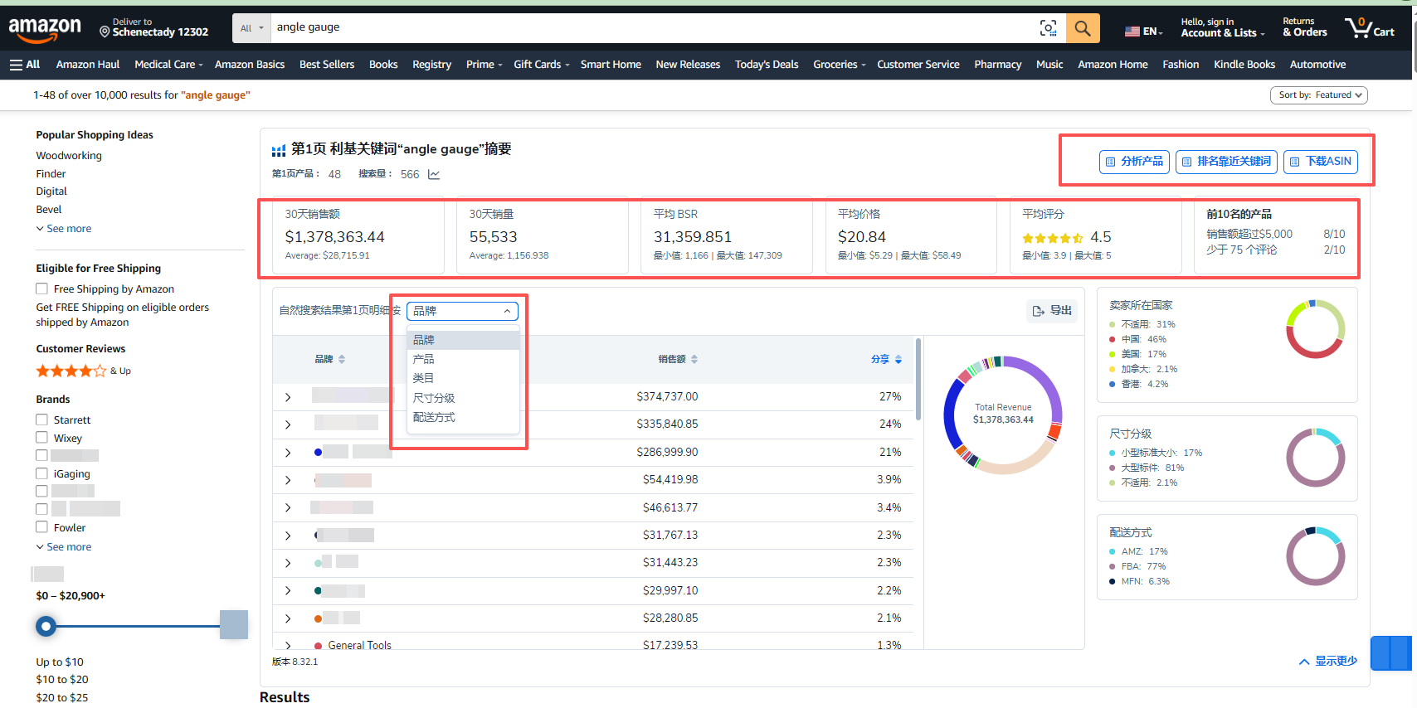Viewport: 1417px width, 708px height.
Task: Check the Starrett brand filter
Action: (x=41, y=419)
